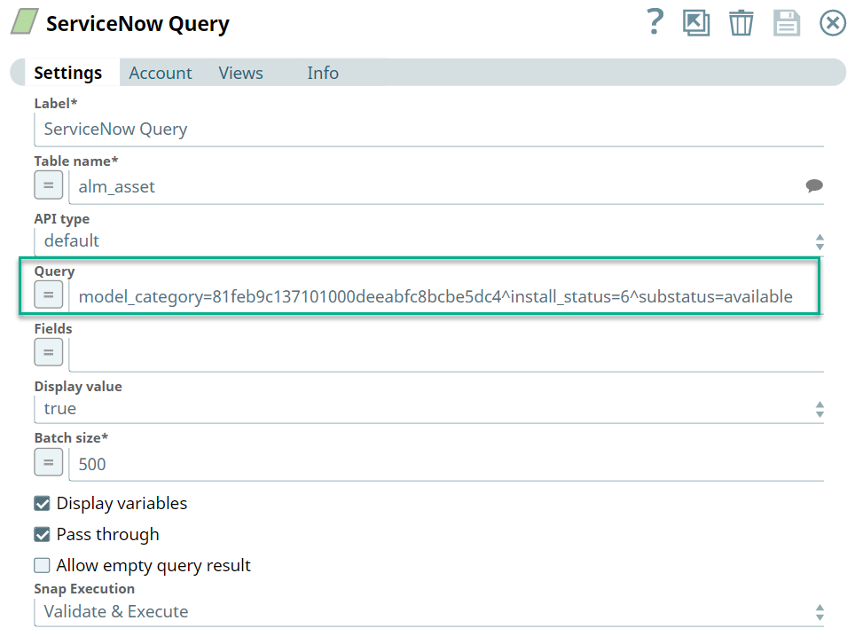Toggle expression for Query field
Image resolution: width=855 pixels, height=644 pixels.
[x=49, y=295]
